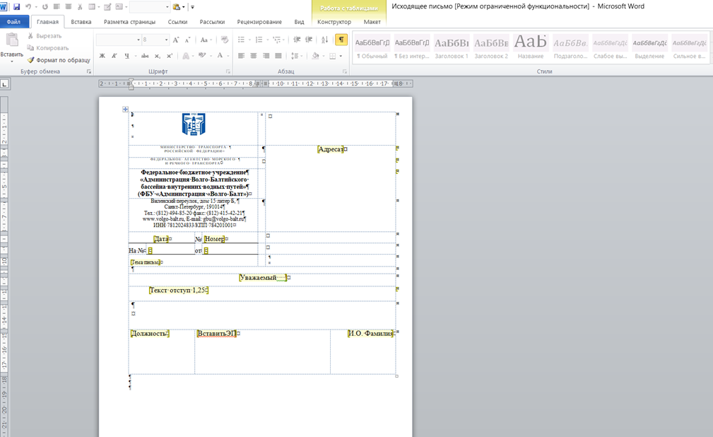Toggle show paragraph marks (¶) button
This screenshot has height=437, width=713.
click(341, 40)
